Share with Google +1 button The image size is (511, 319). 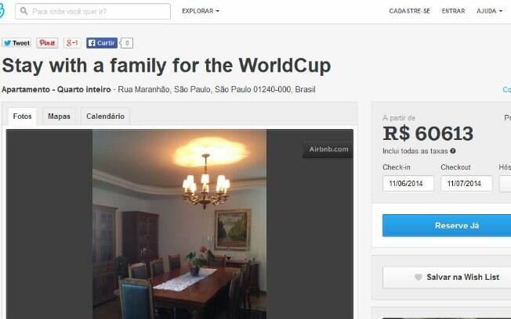72,43
